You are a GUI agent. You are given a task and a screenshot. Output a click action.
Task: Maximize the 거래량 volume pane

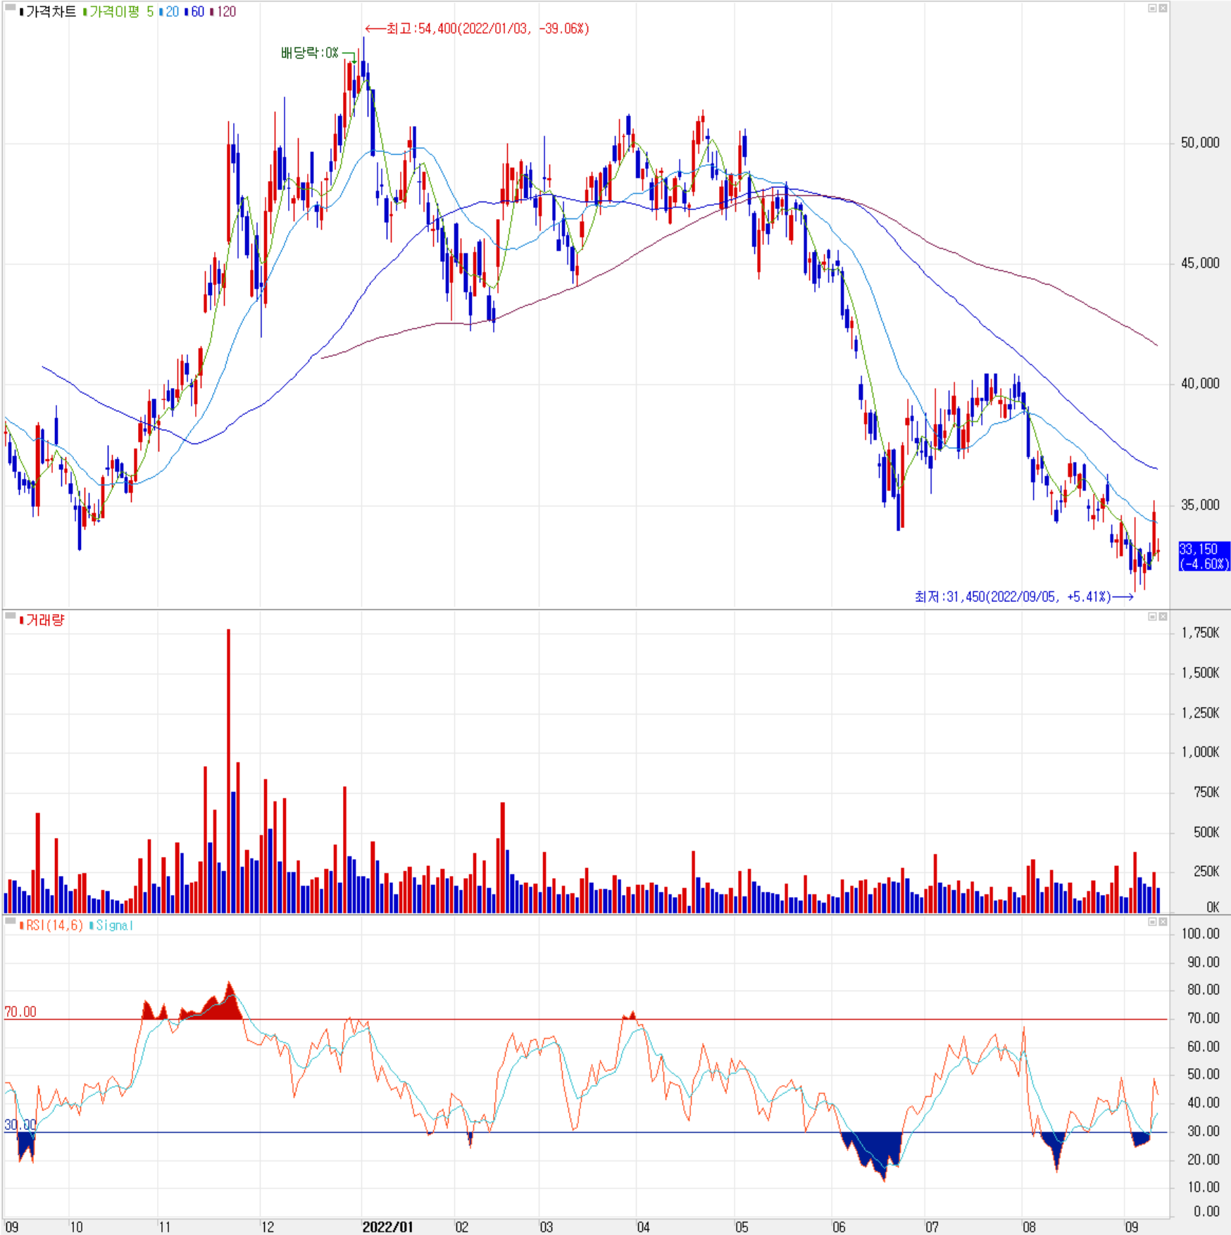1152,617
